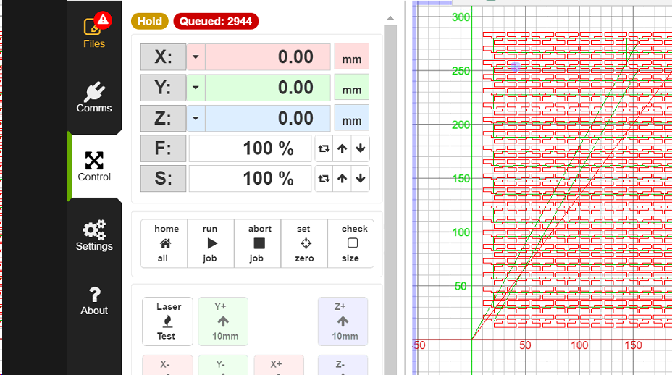Toggle the Y axis mm unit
This screenshot has height=375, width=672.
(x=351, y=88)
